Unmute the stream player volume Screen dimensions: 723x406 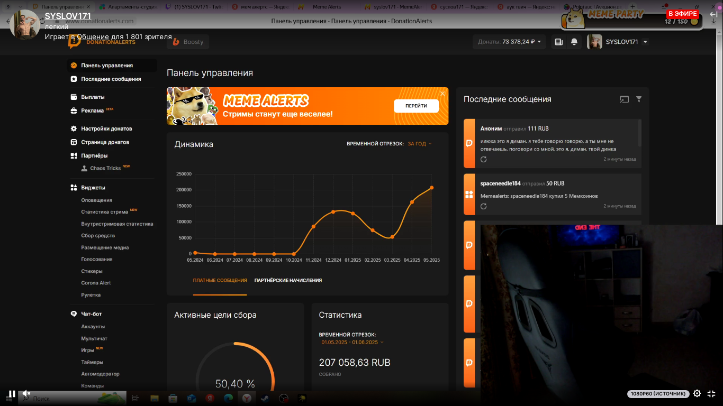coord(26,394)
